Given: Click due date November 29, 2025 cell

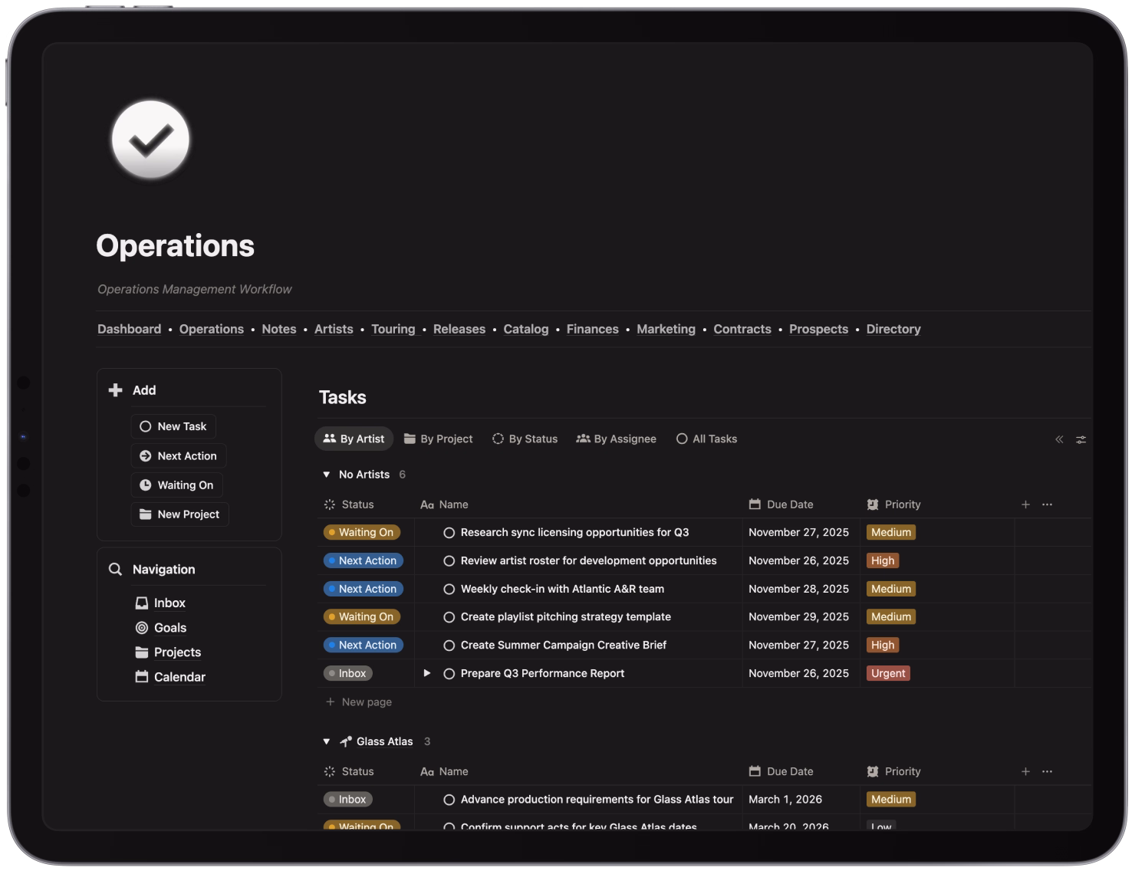Looking at the screenshot, I should pos(799,616).
